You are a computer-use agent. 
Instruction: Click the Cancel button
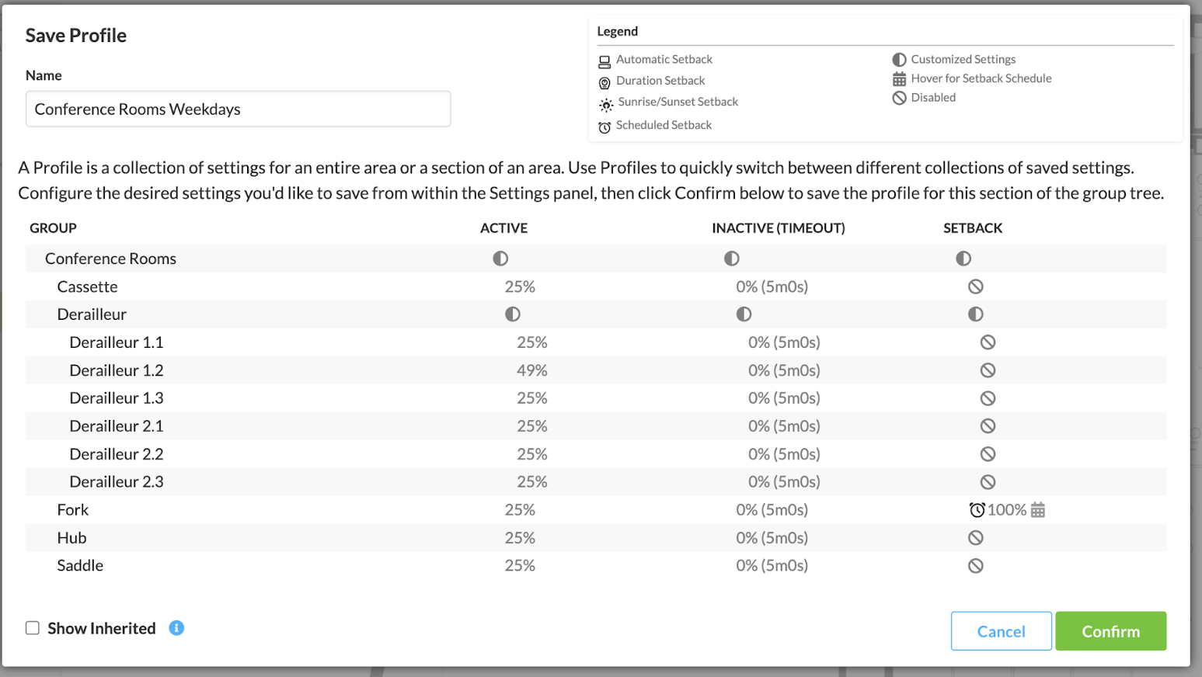(x=1001, y=631)
